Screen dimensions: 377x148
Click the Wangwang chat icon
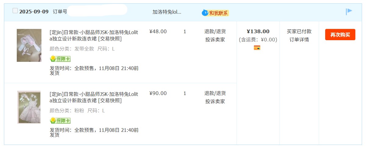(205, 13)
